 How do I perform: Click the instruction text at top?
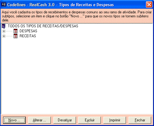tap(77, 16)
